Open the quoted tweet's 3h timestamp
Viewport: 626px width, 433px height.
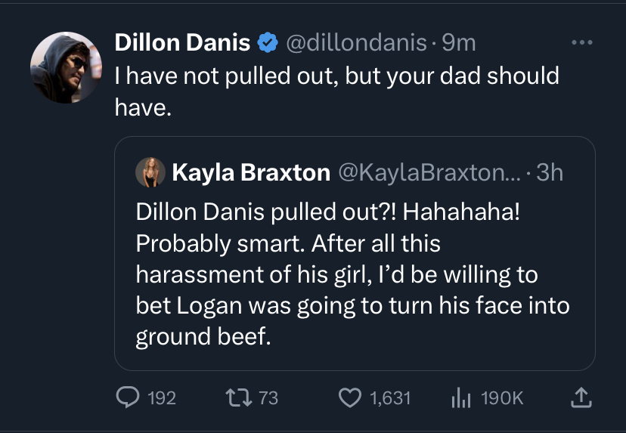pos(550,173)
